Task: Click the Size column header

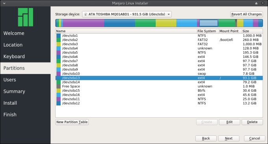Action: (252, 31)
